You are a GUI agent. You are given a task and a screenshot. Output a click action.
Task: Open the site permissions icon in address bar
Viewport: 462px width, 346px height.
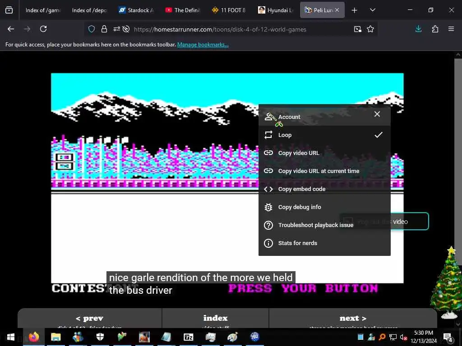click(x=117, y=29)
